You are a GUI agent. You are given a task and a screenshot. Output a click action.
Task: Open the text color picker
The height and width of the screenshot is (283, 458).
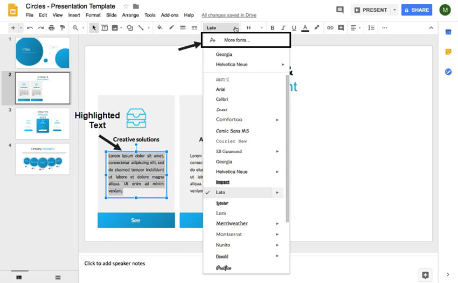click(x=305, y=28)
